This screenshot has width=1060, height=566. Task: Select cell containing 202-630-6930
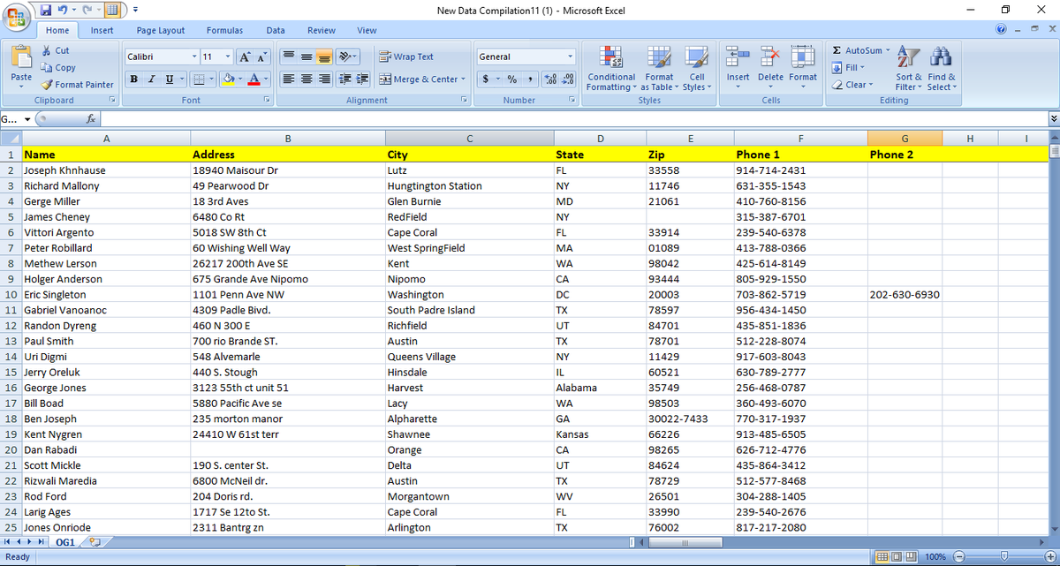click(x=905, y=295)
